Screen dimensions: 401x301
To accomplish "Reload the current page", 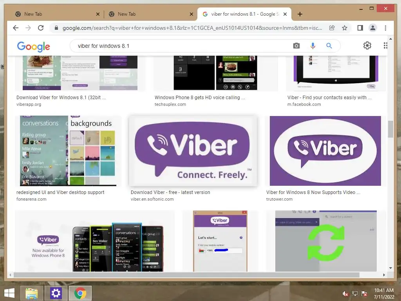I will point(41,28).
